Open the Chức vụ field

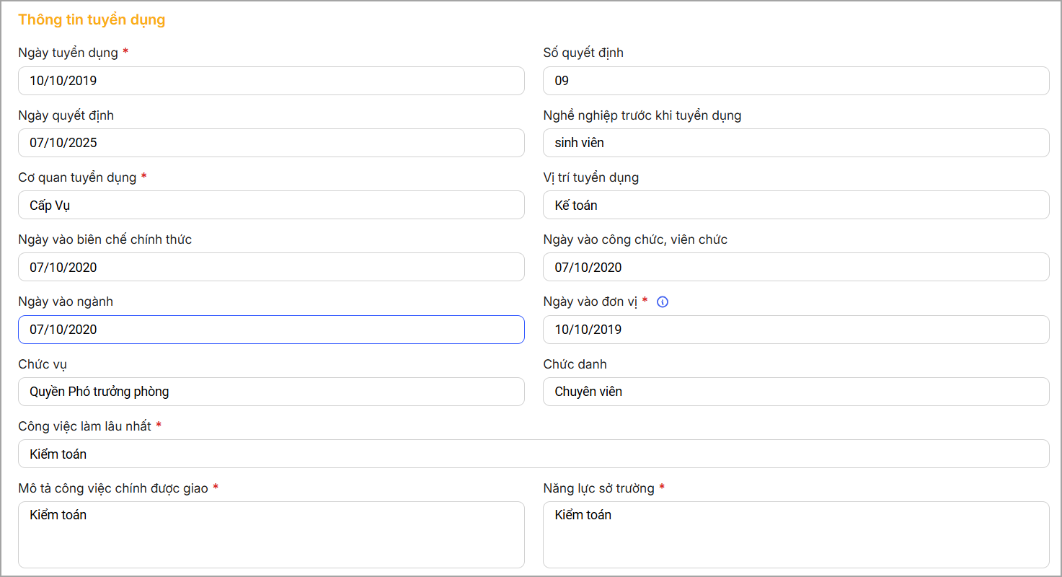(271, 392)
